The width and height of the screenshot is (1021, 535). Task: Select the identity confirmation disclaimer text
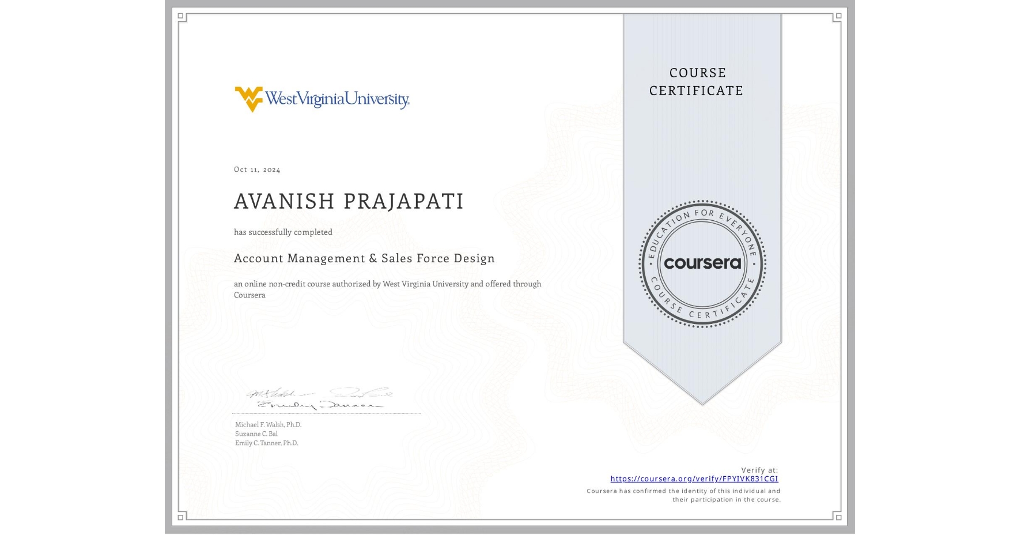click(683, 495)
